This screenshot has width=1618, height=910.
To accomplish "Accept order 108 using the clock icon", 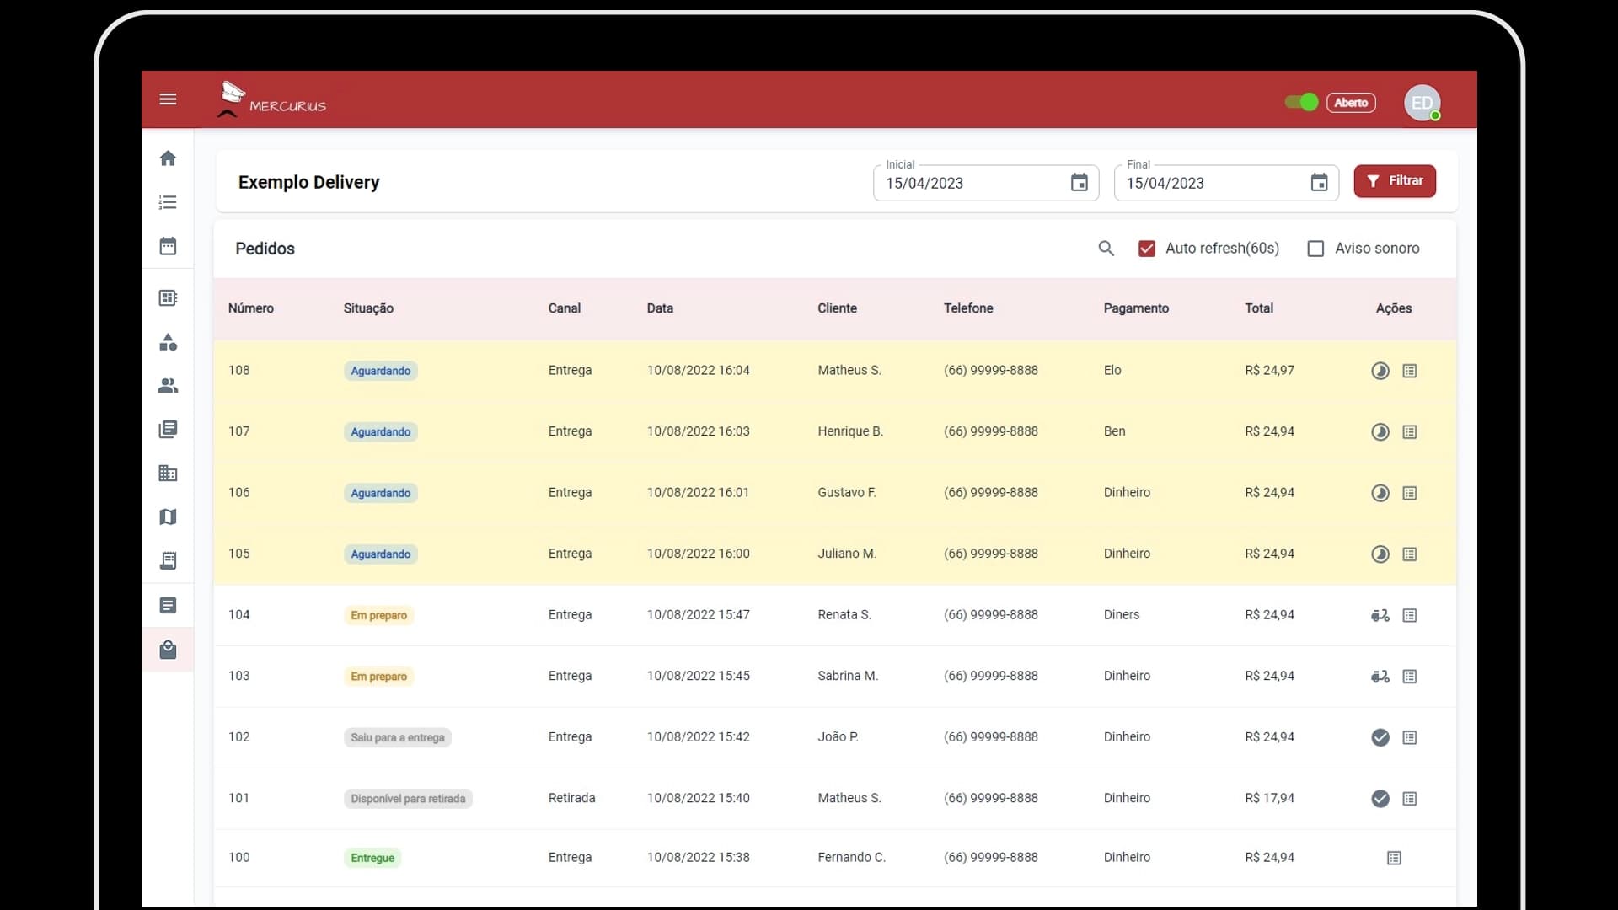I will point(1380,371).
